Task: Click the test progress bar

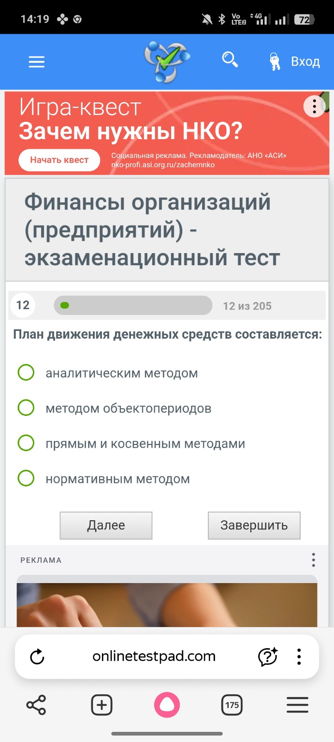Action: click(133, 305)
